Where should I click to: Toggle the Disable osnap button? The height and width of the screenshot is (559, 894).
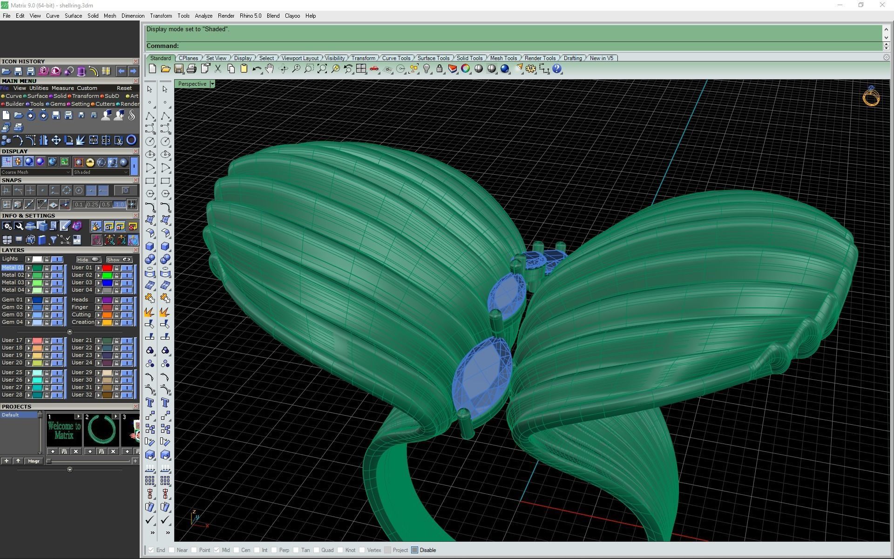point(415,550)
